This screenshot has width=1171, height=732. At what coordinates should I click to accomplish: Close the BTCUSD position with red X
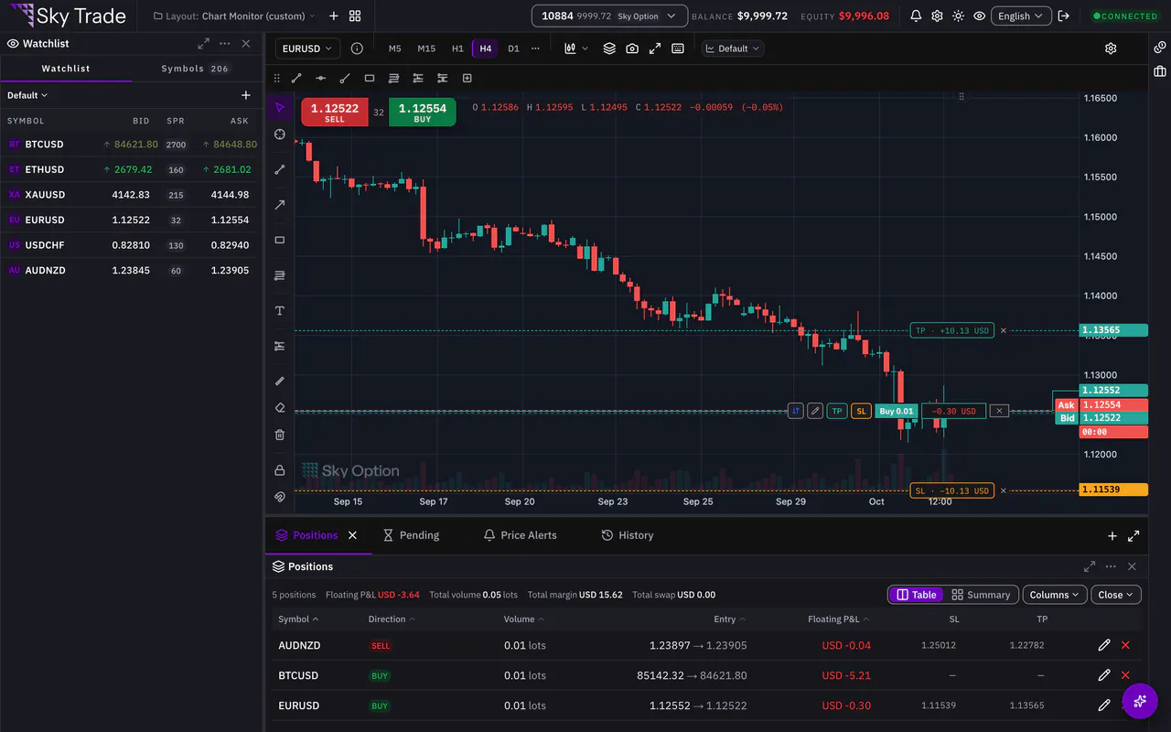[1125, 675]
